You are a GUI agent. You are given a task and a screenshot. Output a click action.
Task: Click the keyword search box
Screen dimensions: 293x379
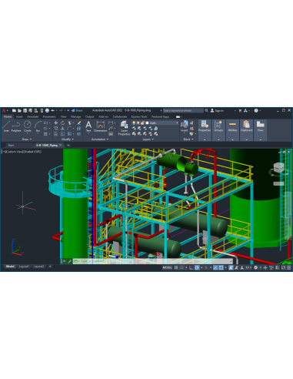coord(183,111)
